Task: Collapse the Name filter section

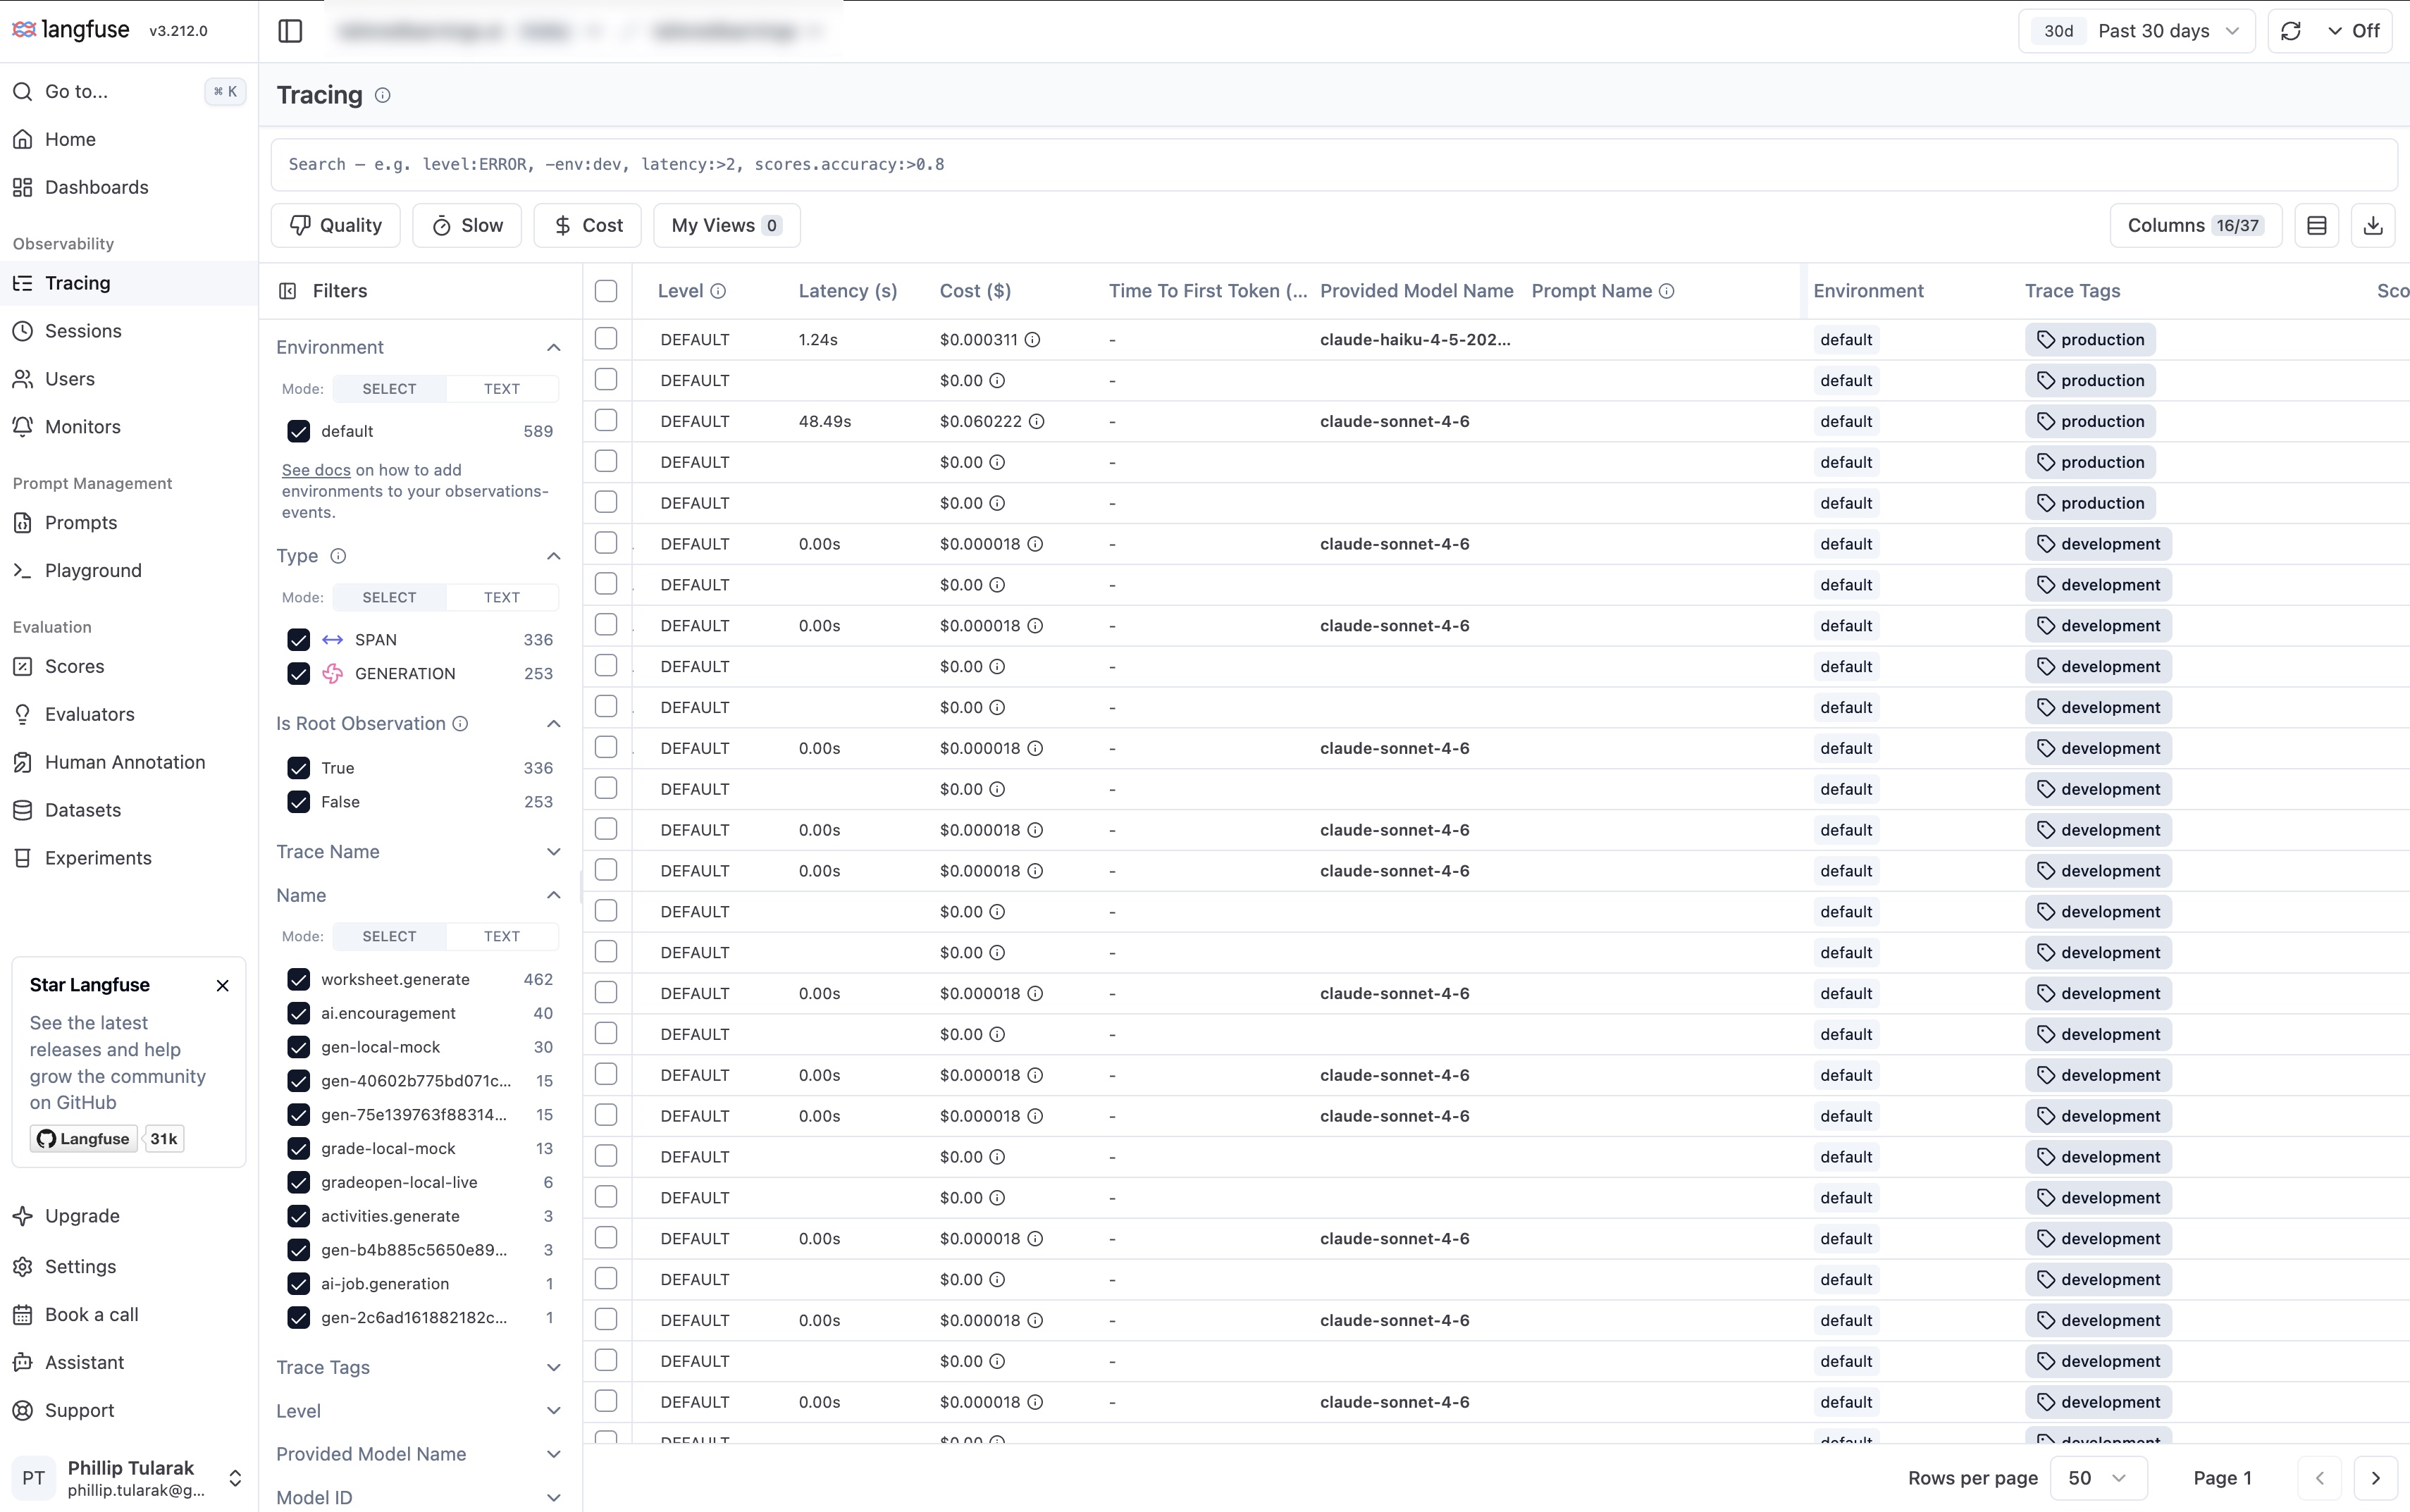Action: pyautogui.click(x=553, y=896)
